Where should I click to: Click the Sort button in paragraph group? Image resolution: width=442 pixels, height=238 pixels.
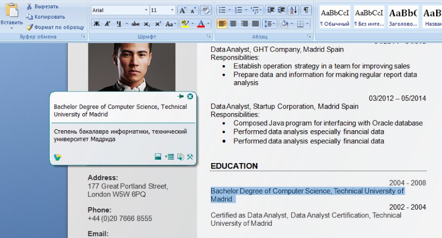(293, 10)
